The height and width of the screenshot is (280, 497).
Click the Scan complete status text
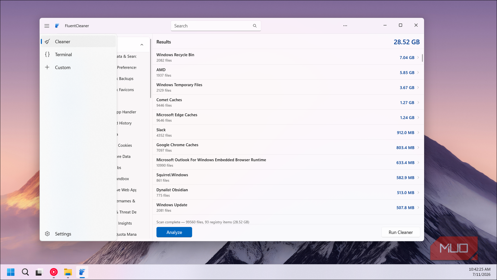203,222
